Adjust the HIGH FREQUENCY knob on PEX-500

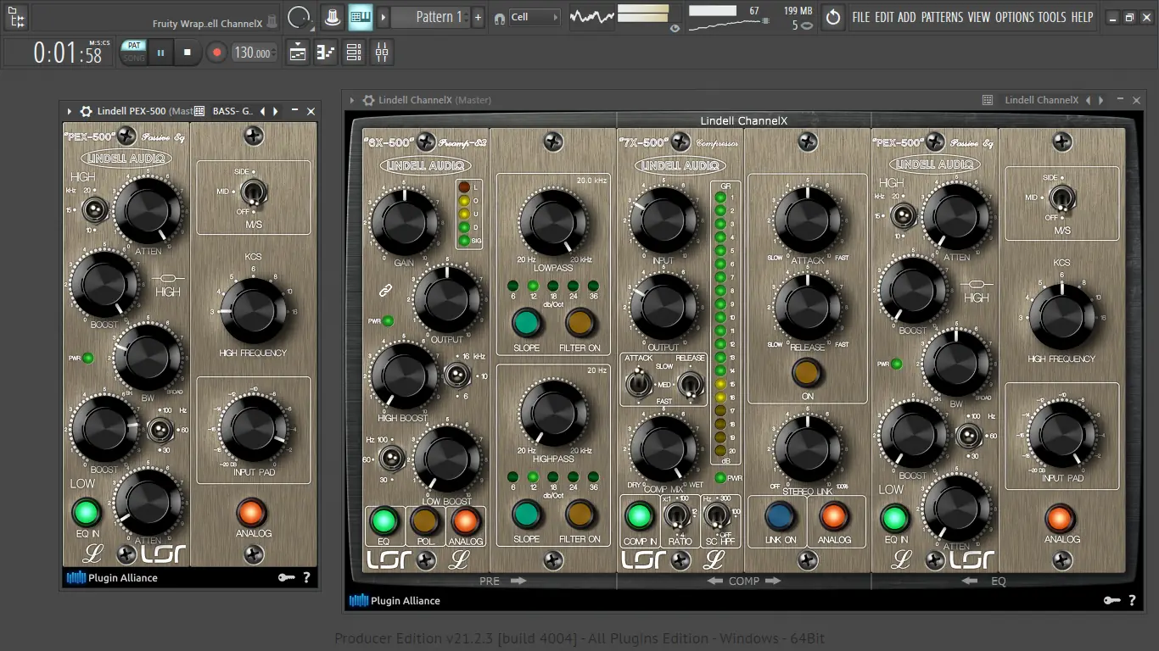point(253,312)
